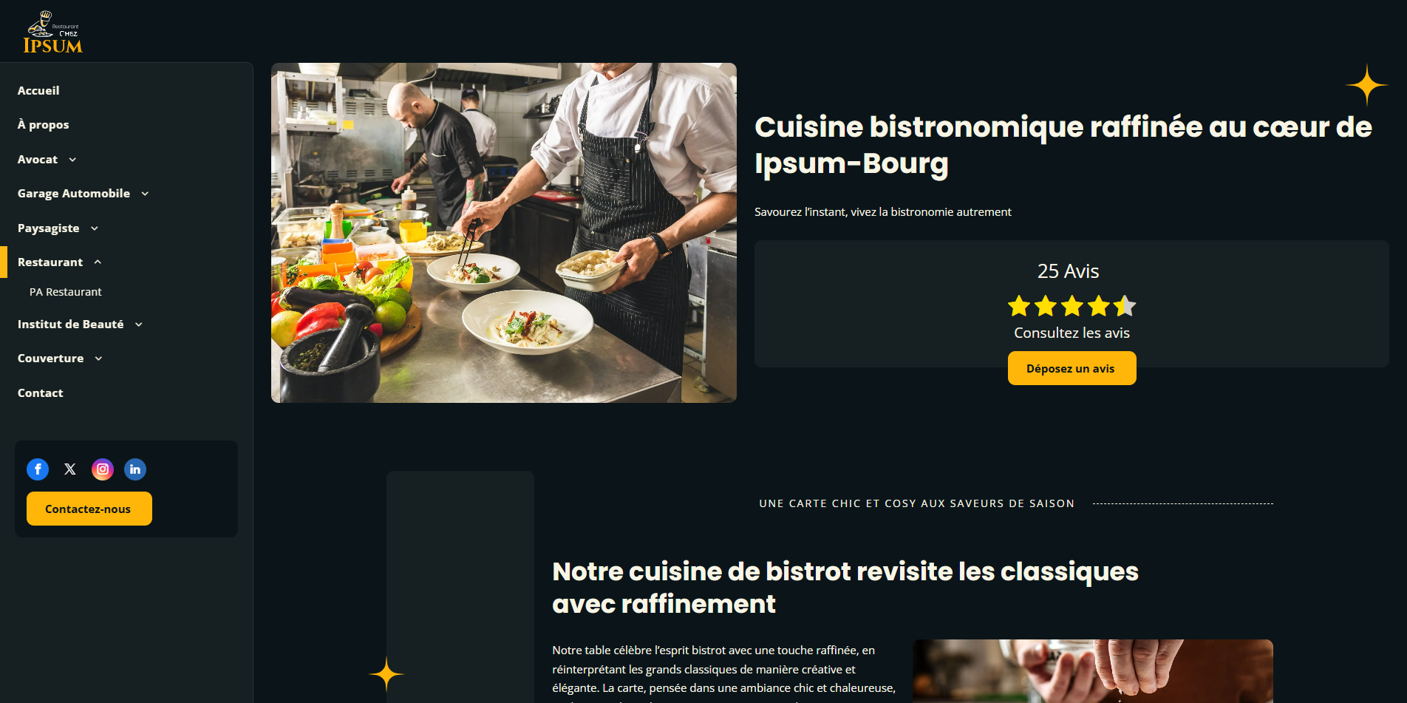Select PA Restaurant submenu entry
Screen dimensions: 1407x703
[66, 292]
